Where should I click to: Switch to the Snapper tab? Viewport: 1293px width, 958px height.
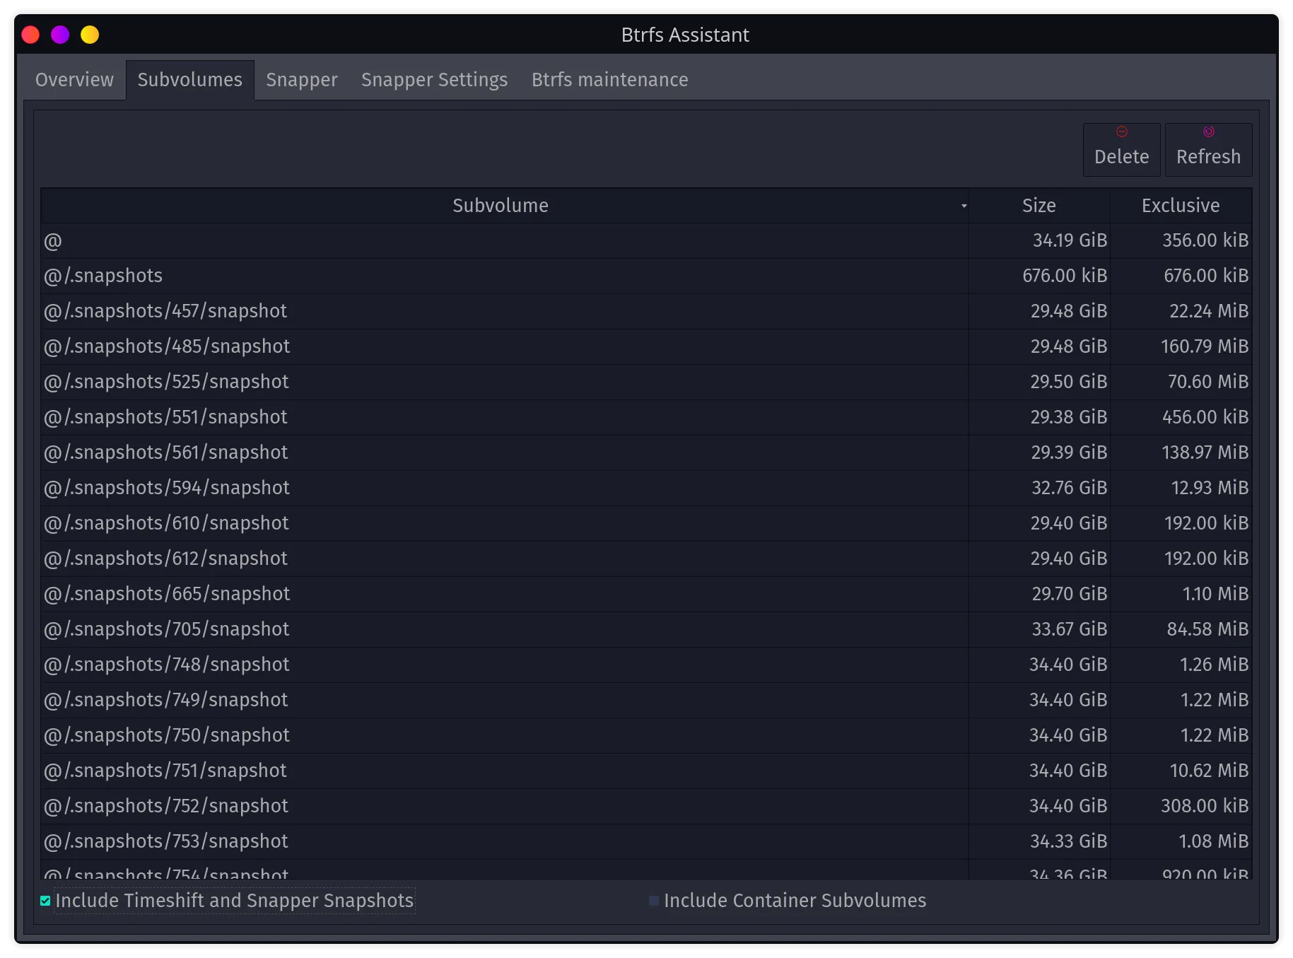[302, 80]
